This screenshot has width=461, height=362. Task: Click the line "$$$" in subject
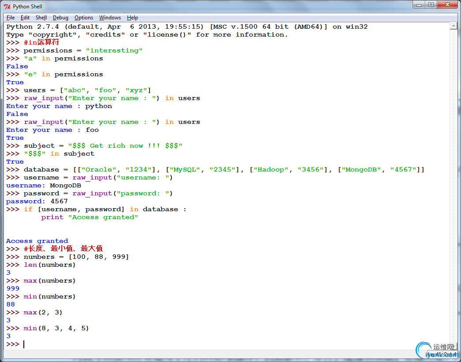pyautogui.click(x=50, y=154)
